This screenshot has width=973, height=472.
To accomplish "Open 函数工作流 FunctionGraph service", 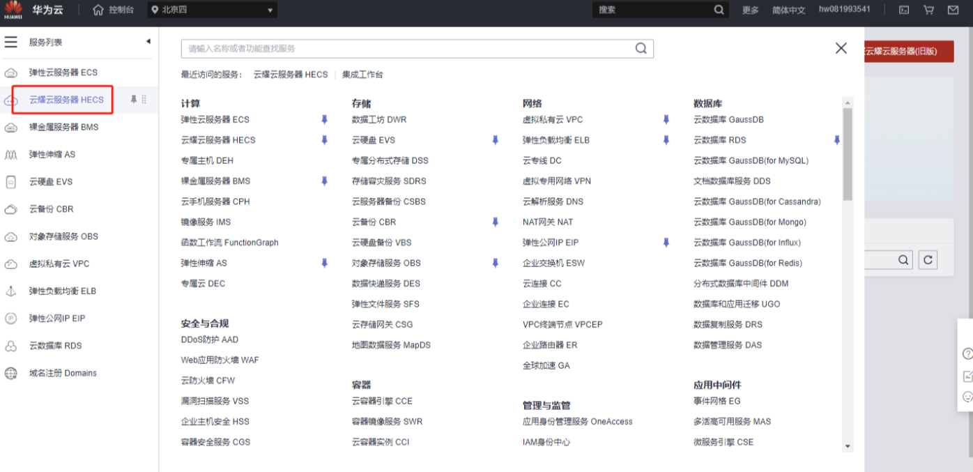I will click(x=229, y=243).
